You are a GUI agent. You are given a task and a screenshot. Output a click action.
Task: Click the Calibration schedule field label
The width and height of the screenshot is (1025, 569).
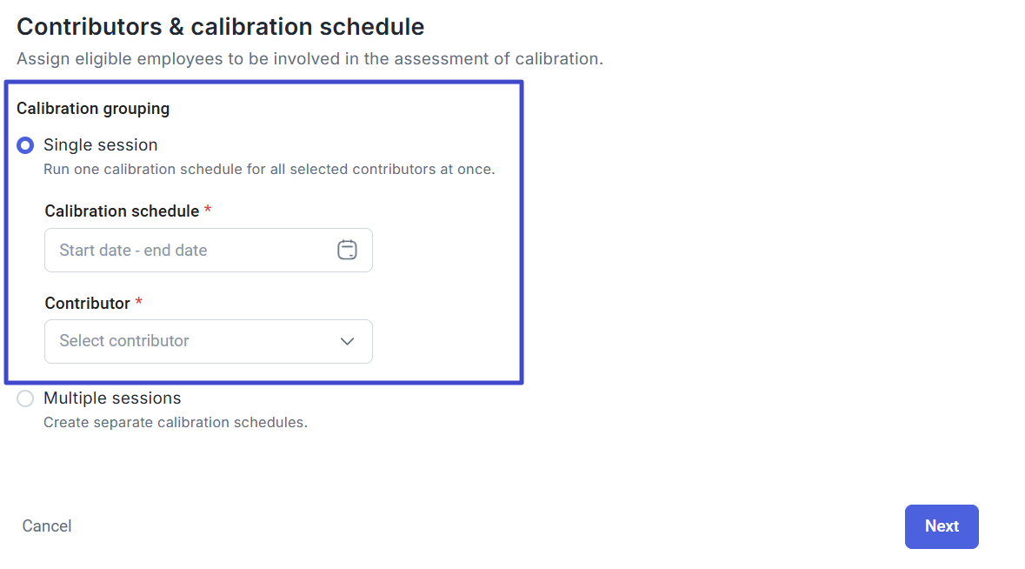[122, 211]
